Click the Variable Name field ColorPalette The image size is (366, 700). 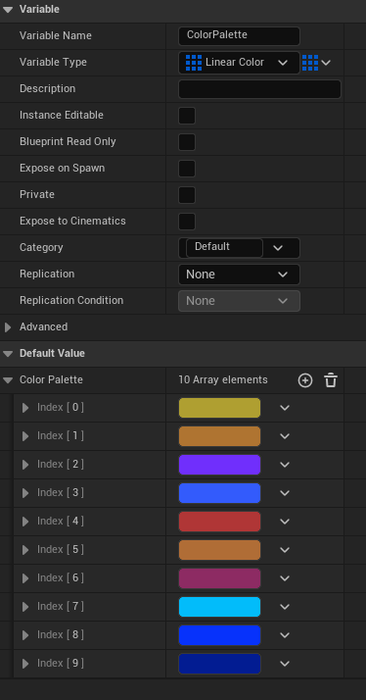point(239,36)
